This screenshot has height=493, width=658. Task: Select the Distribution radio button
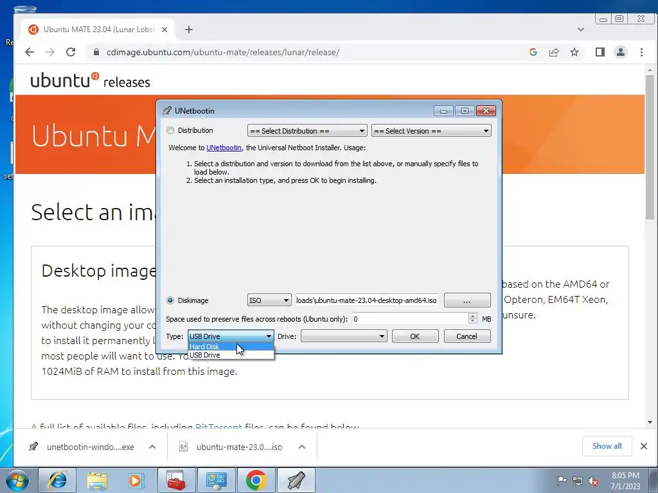tap(170, 130)
